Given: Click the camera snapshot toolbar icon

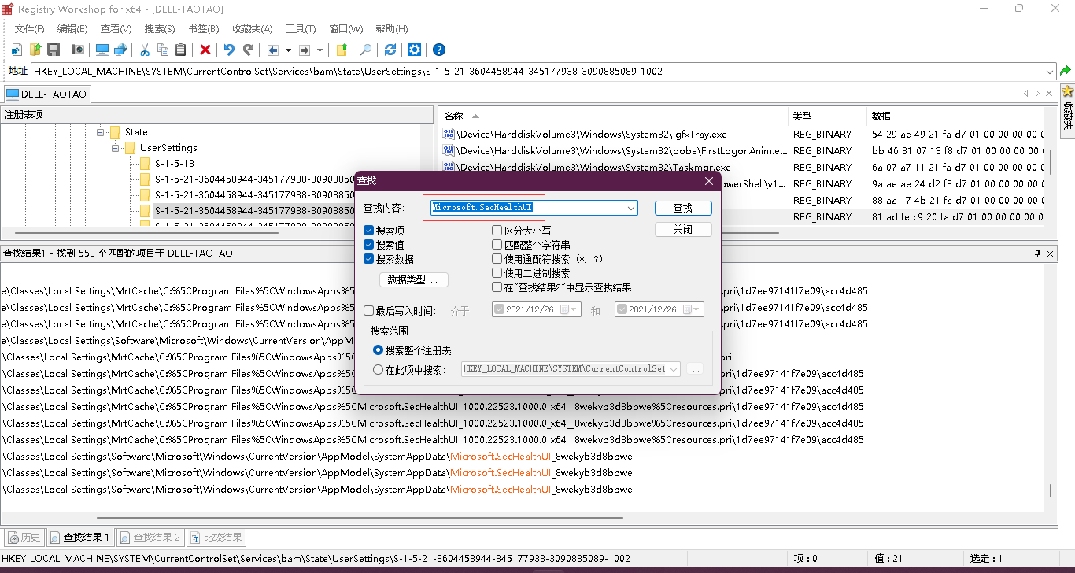Looking at the screenshot, I should pyautogui.click(x=78, y=50).
